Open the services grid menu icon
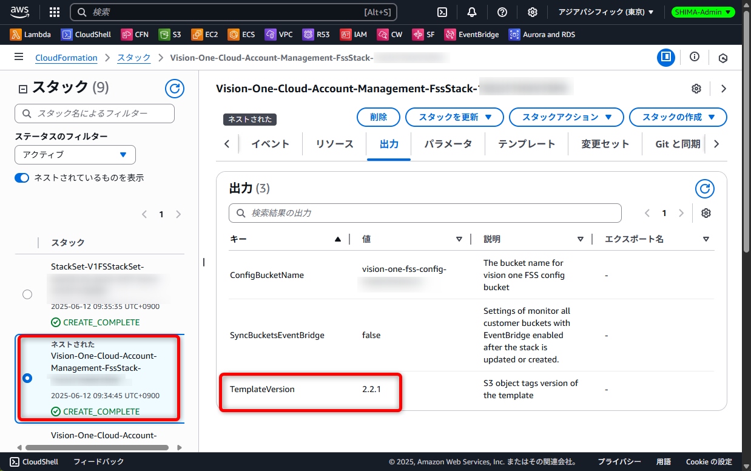This screenshot has width=751, height=471. pos(55,12)
